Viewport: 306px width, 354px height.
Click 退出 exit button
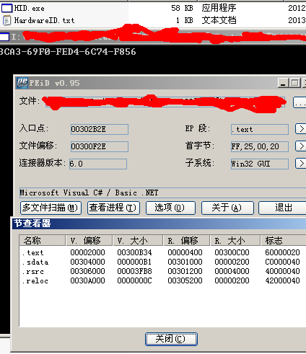coord(282,208)
